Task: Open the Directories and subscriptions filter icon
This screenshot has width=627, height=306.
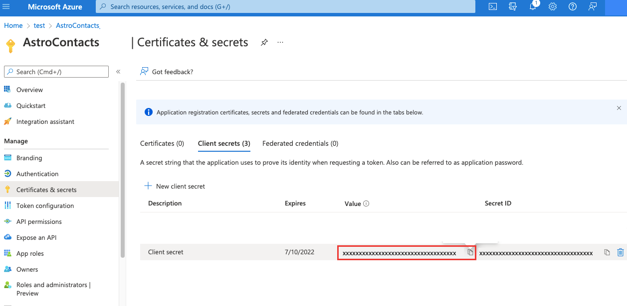Action: pyautogui.click(x=512, y=7)
